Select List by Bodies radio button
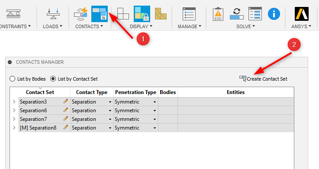The image size is (319, 169). point(12,79)
